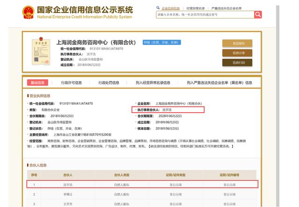This screenshot has height=207, width=299.
Task: Click the partner name in table row 3
Action: tap(68, 204)
